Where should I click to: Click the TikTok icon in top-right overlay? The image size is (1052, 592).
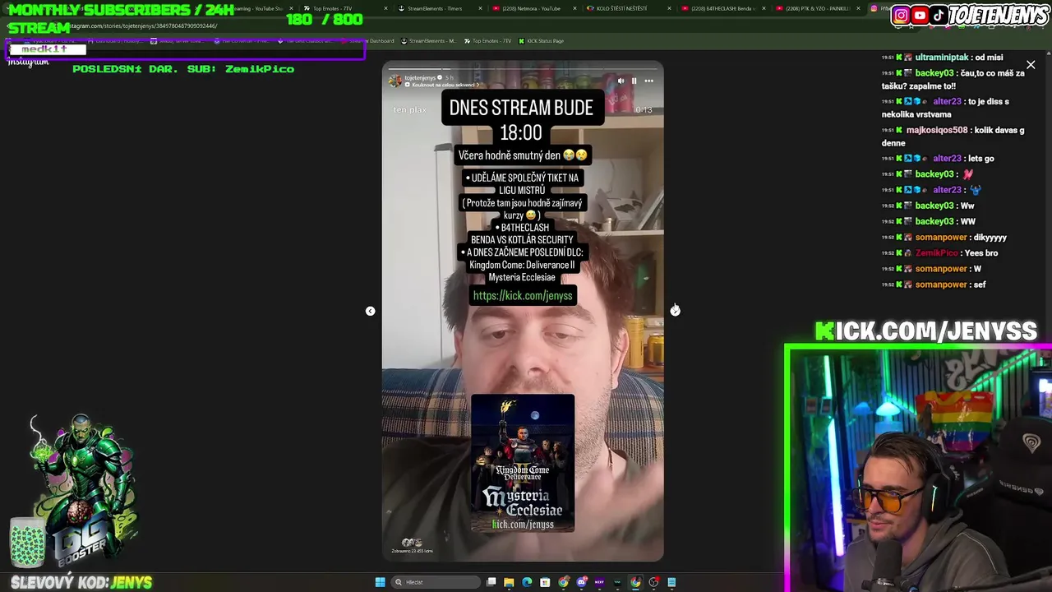[938, 15]
